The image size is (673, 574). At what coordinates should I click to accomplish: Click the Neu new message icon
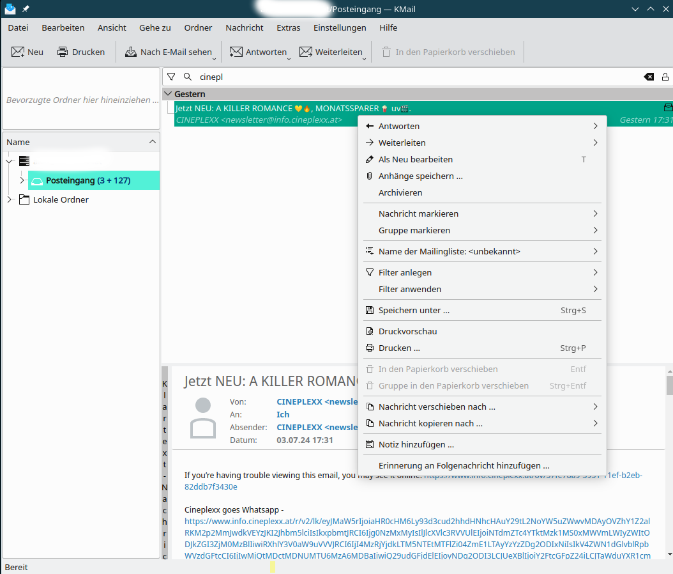click(18, 52)
